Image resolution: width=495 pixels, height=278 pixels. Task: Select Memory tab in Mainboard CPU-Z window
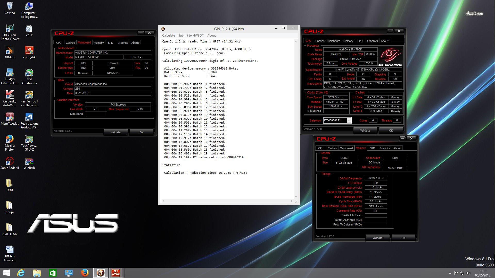click(x=99, y=43)
